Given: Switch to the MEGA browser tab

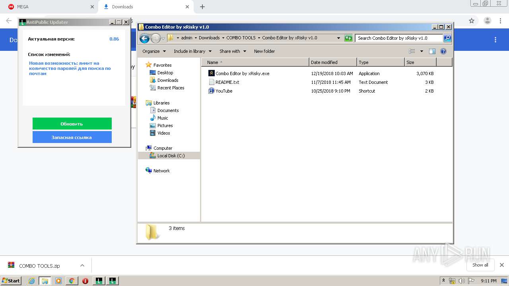Looking at the screenshot, I should coord(50,7).
